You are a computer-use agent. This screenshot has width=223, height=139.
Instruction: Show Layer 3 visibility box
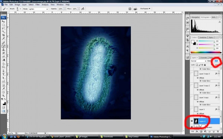[x=192, y=109]
